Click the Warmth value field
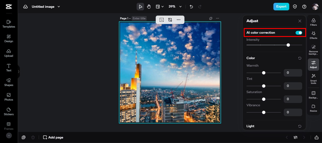 293,73
